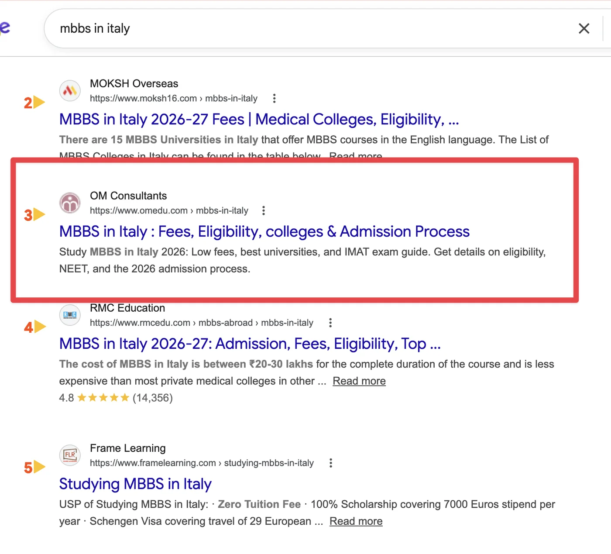Open "MBBS in Italy 2026-27 Fees | Medical Colleges" result
The width and height of the screenshot is (611, 554).
pyautogui.click(x=259, y=119)
